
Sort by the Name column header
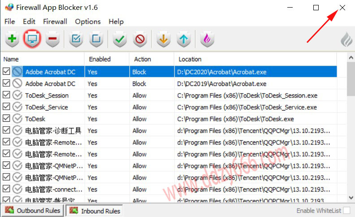tap(43, 59)
